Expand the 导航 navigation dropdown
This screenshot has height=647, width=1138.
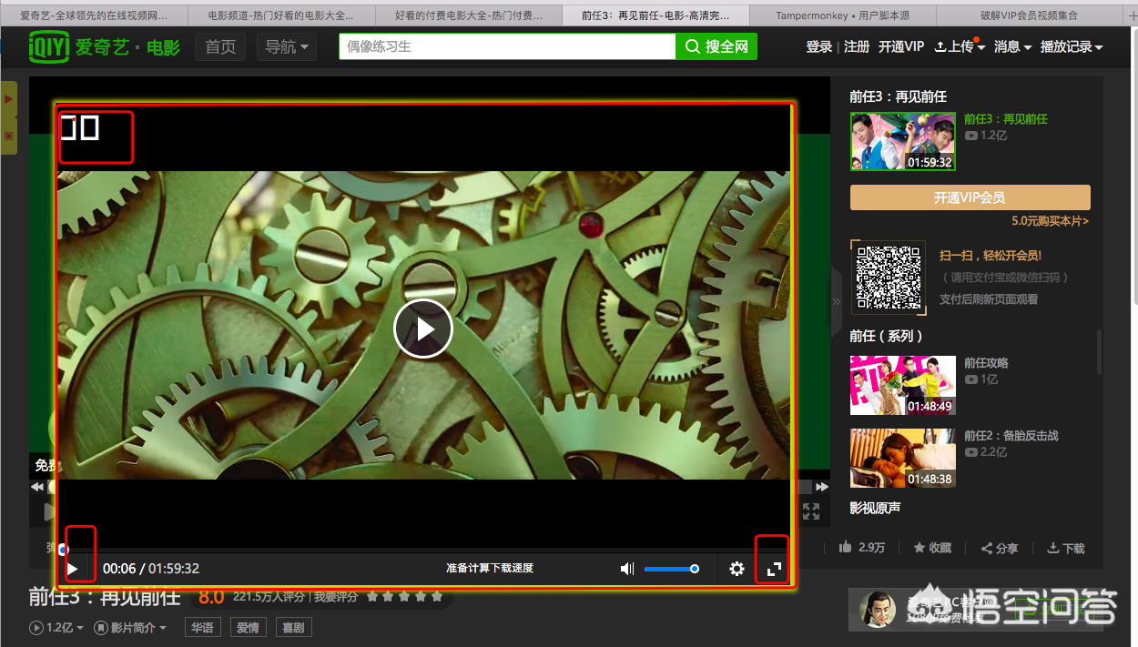coord(286,46)
